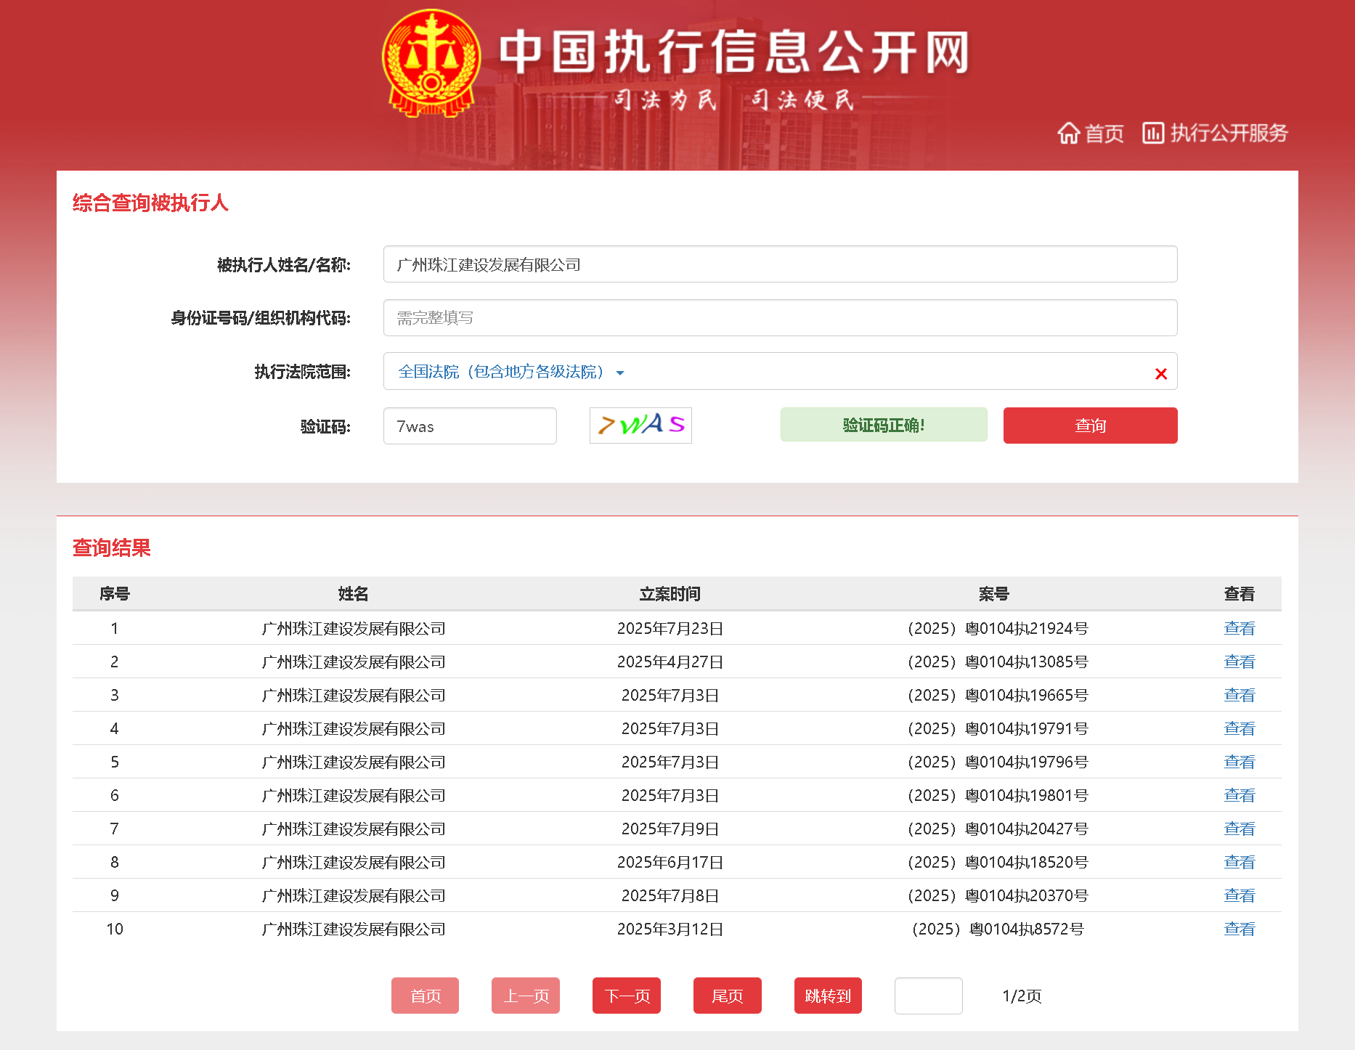Screen dimensions: 1355x1050
Task: Click company name in row 5
Action: click(x=354, y=762)
